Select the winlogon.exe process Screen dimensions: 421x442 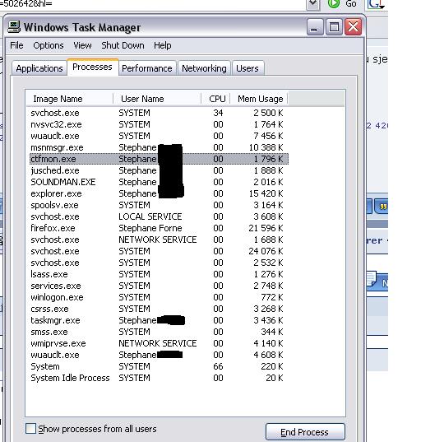pos(159,297)
